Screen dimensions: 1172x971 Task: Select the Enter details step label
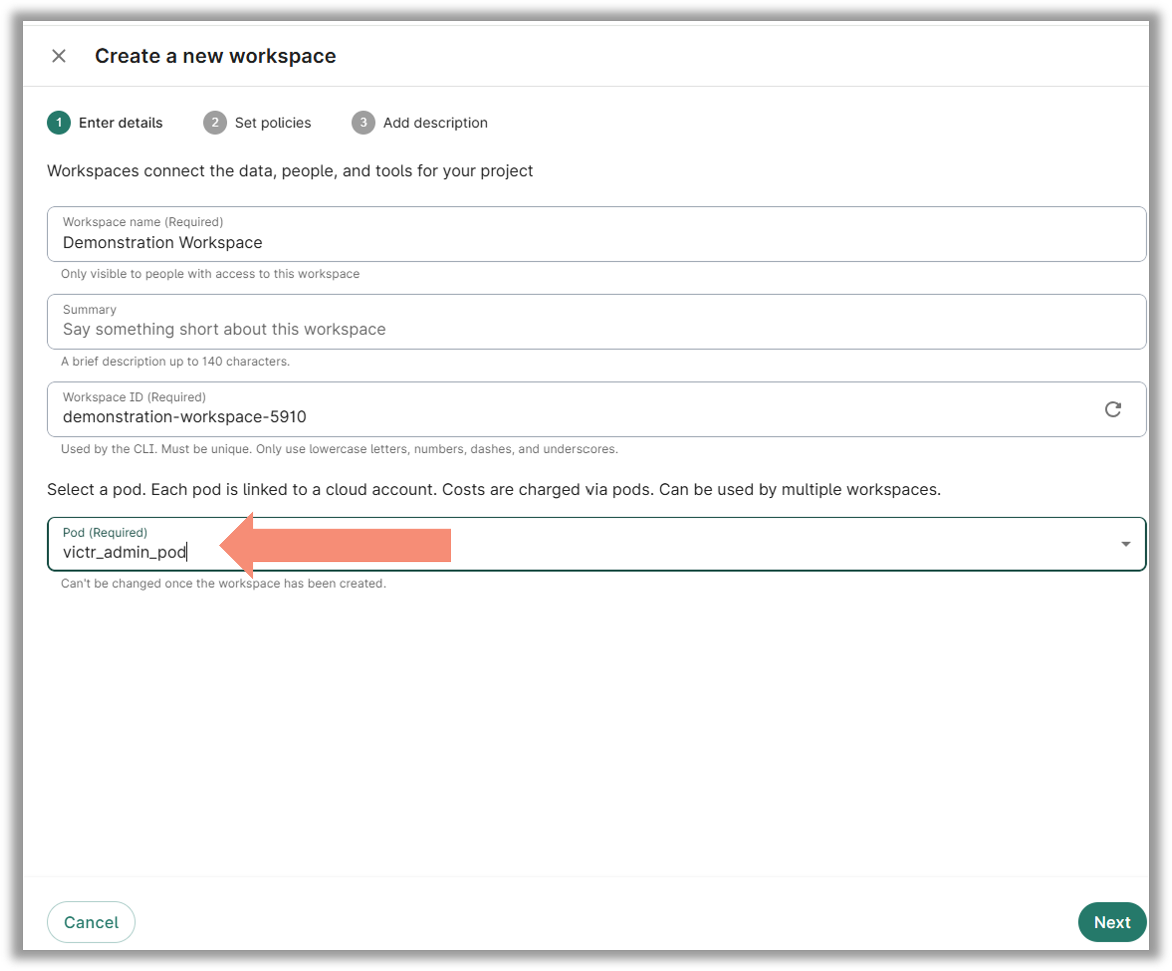point(121,122)
